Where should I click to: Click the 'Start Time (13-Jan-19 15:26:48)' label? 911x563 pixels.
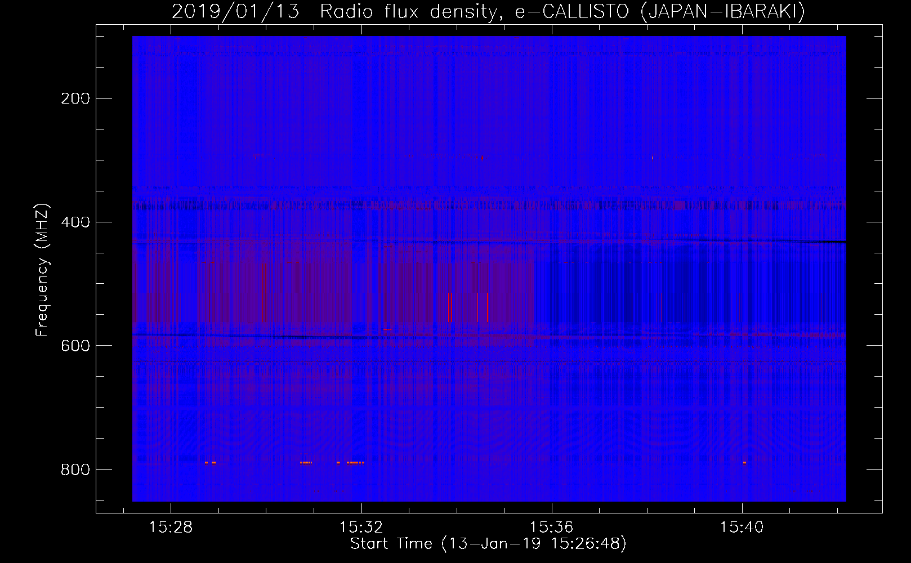(488, 544)
